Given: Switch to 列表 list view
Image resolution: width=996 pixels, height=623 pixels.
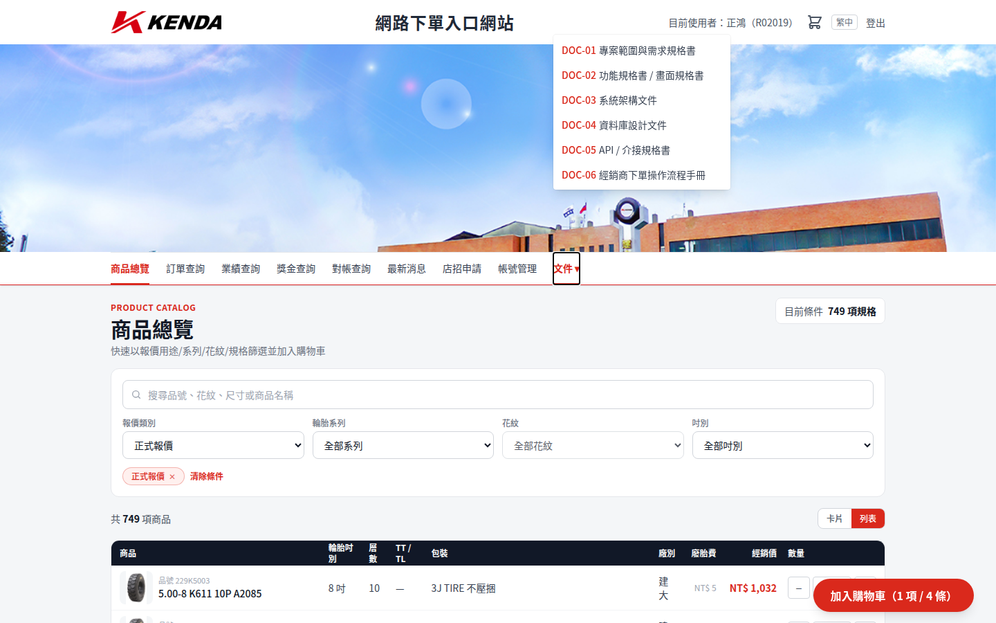Looking at the screenshot, I should (868, 518).
